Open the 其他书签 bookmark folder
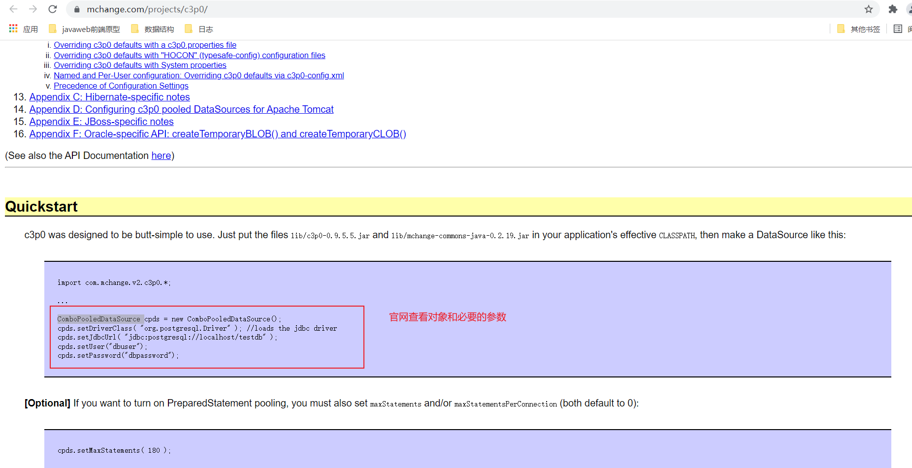The height and width of the screenshot is (468, 912). click(x=858, y=29)
